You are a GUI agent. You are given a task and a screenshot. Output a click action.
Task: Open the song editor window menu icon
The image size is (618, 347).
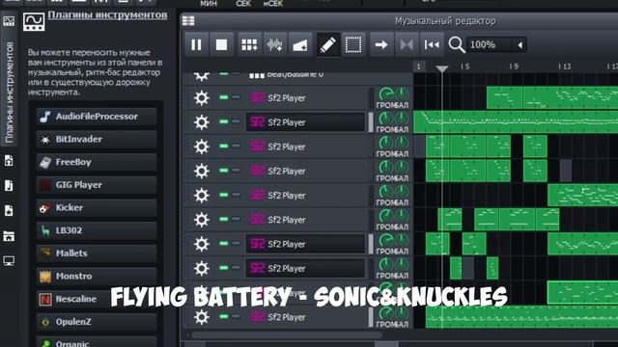(188, 20)
